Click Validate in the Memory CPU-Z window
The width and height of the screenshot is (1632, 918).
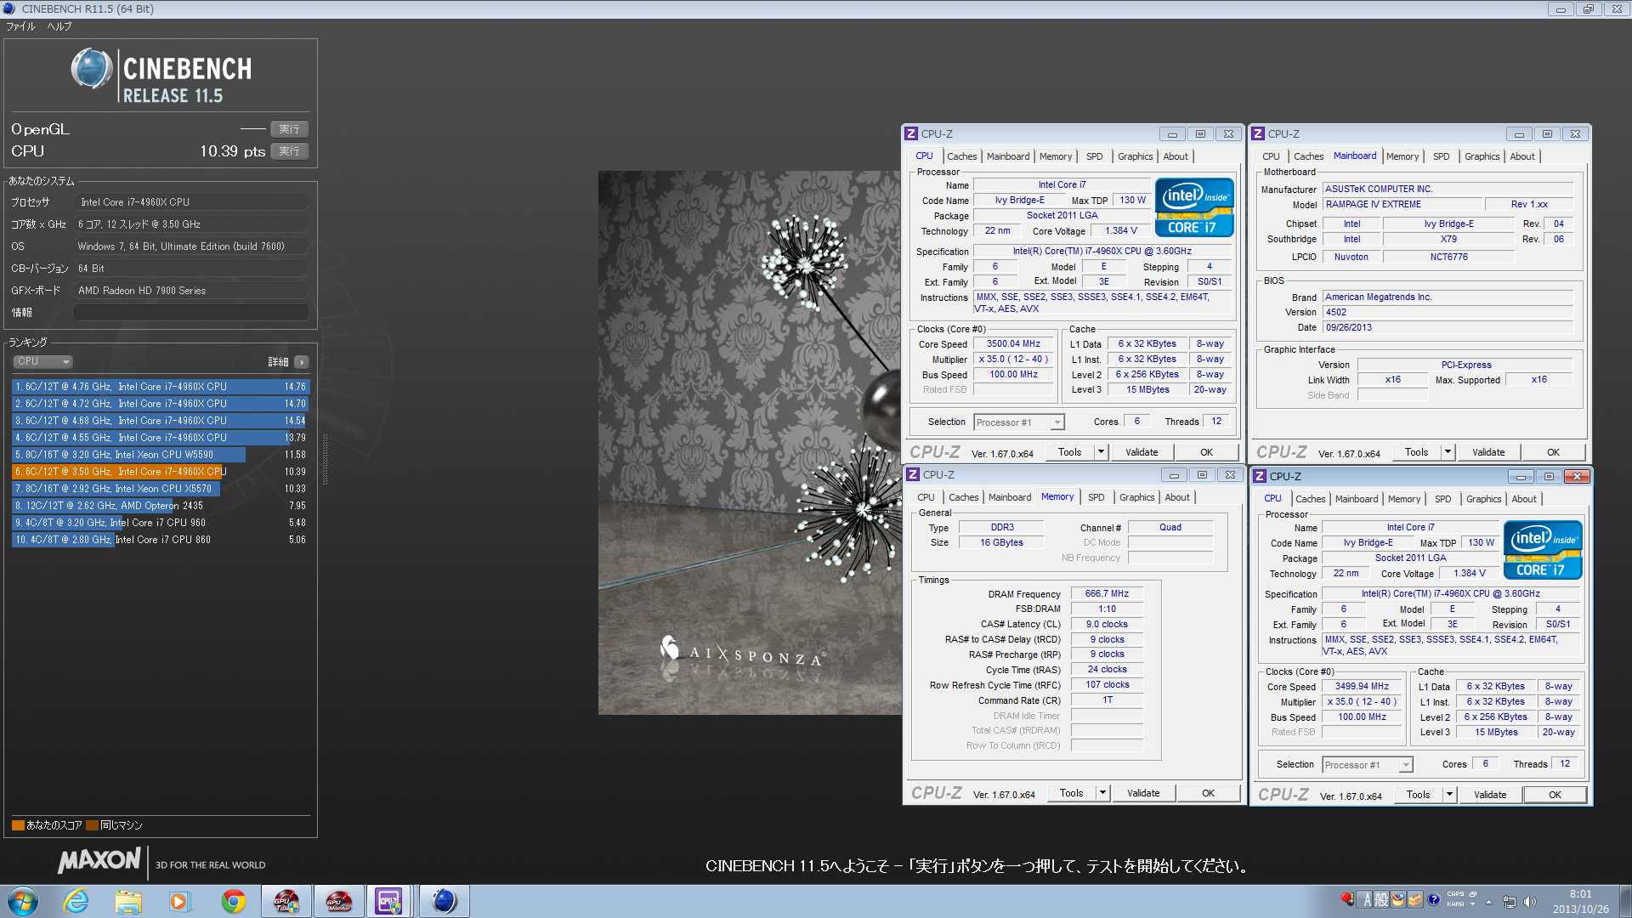pyautogui.click(x=1142, y=793)
